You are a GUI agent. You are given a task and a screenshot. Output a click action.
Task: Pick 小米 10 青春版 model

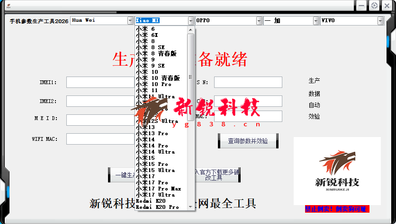(161, 78)
